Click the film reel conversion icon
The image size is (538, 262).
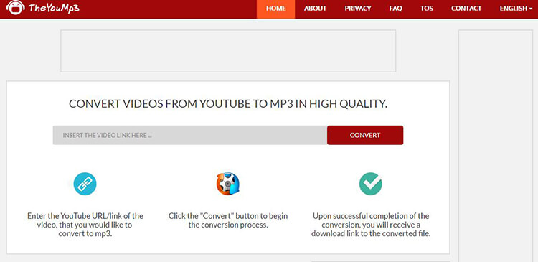[228, 184]
